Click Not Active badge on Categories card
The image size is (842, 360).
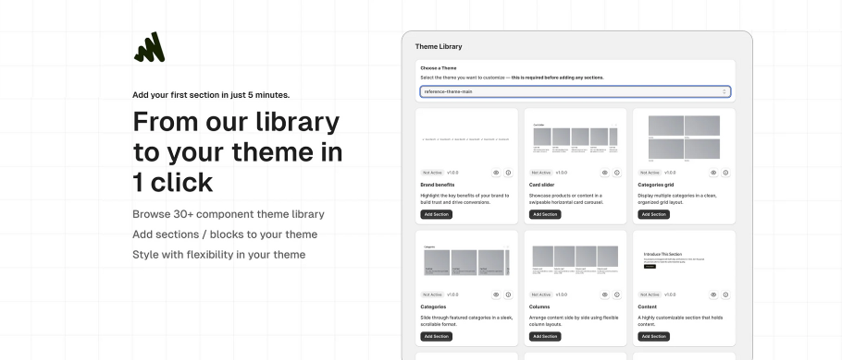pos(432,294)
